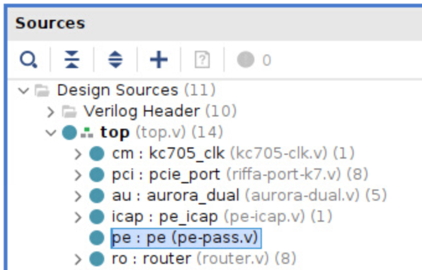Open the Sources search tool
422x270 pixels.
29,59
